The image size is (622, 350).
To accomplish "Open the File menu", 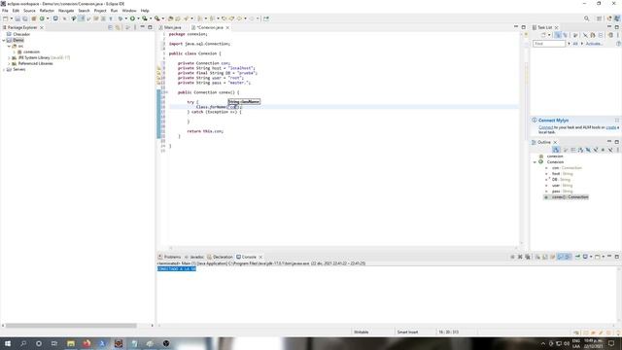I will pos(5,11).
